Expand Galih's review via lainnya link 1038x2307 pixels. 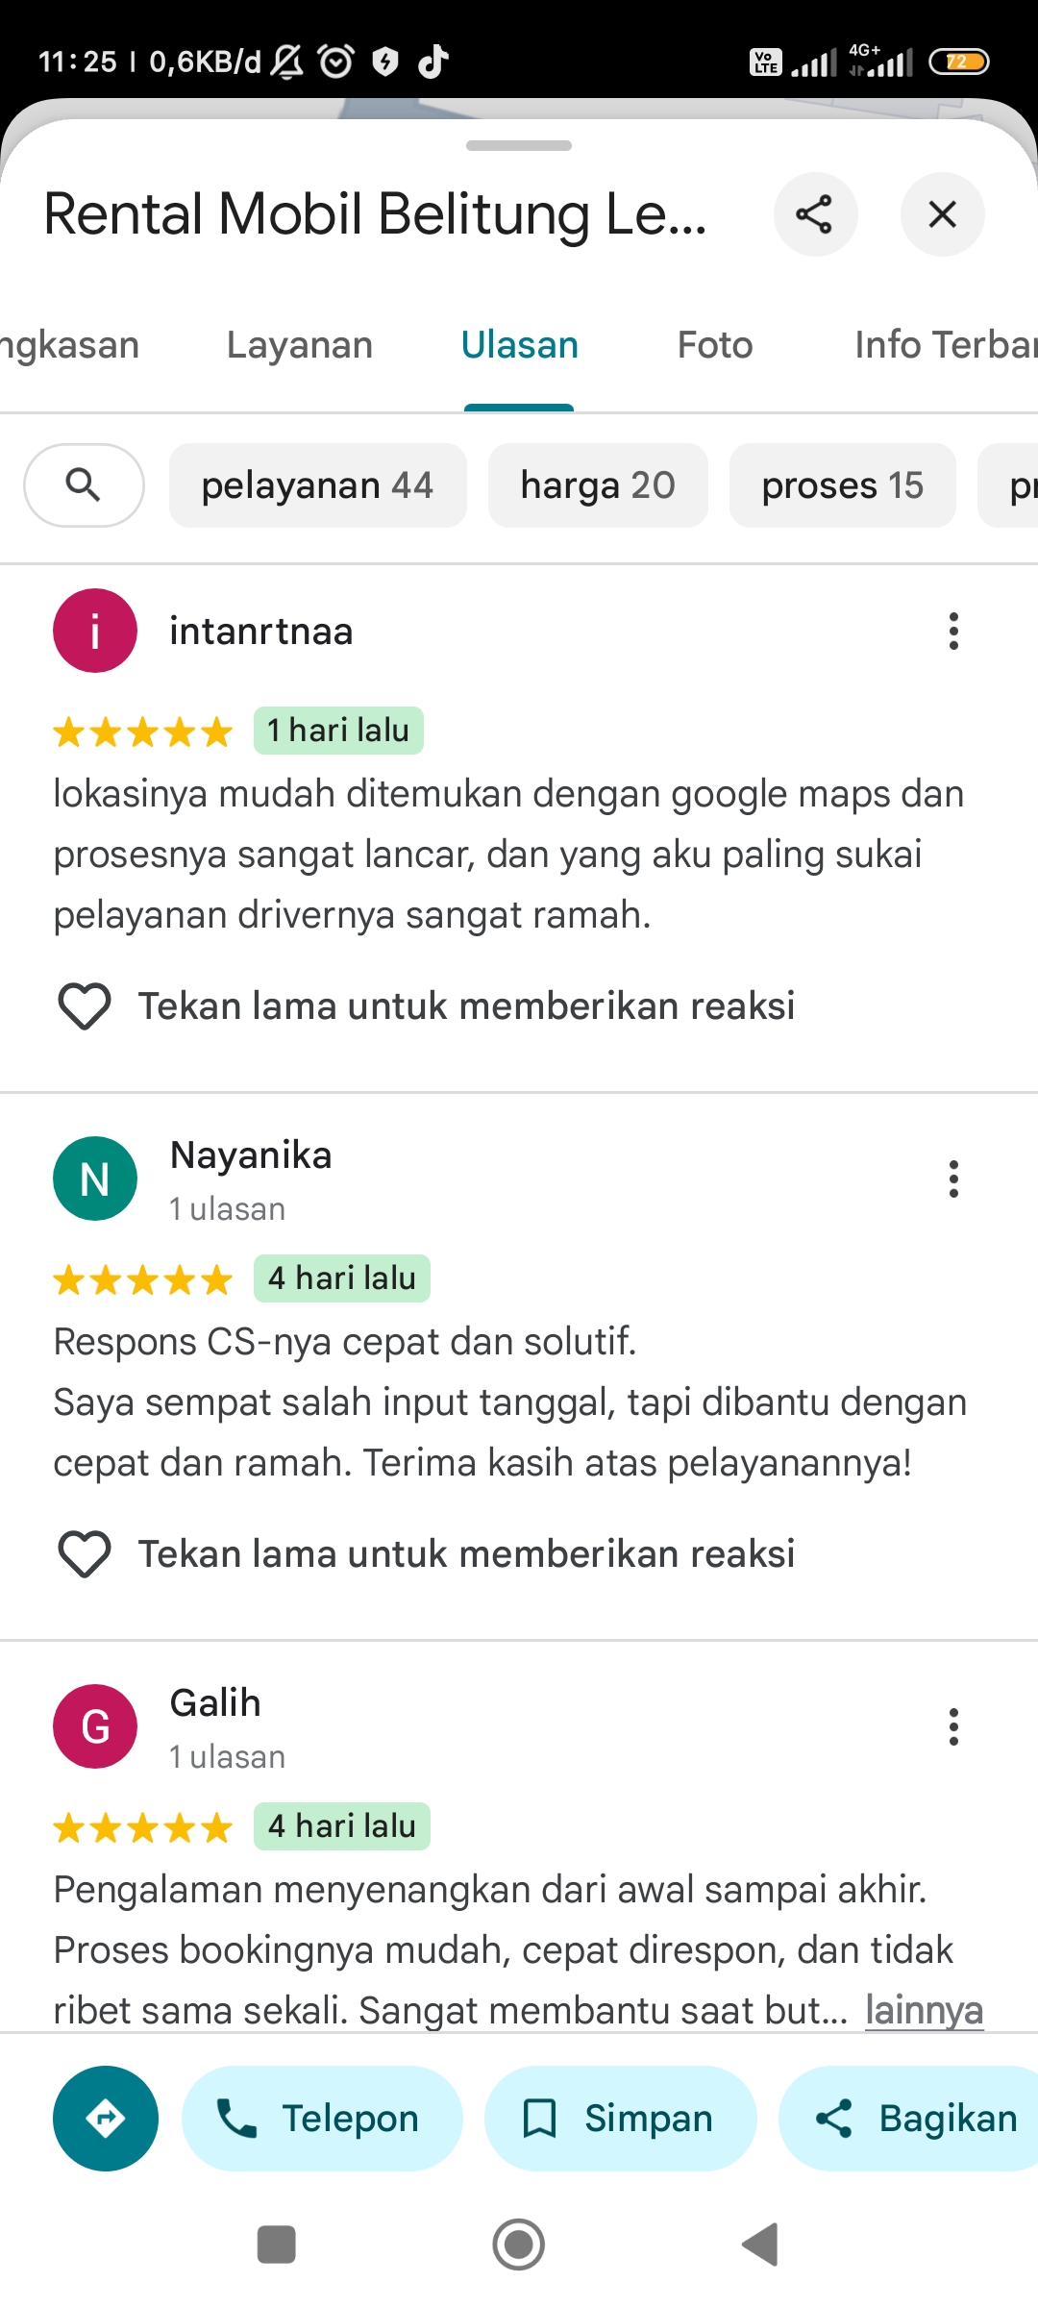pyautogui.click(x=924, y=2010)
